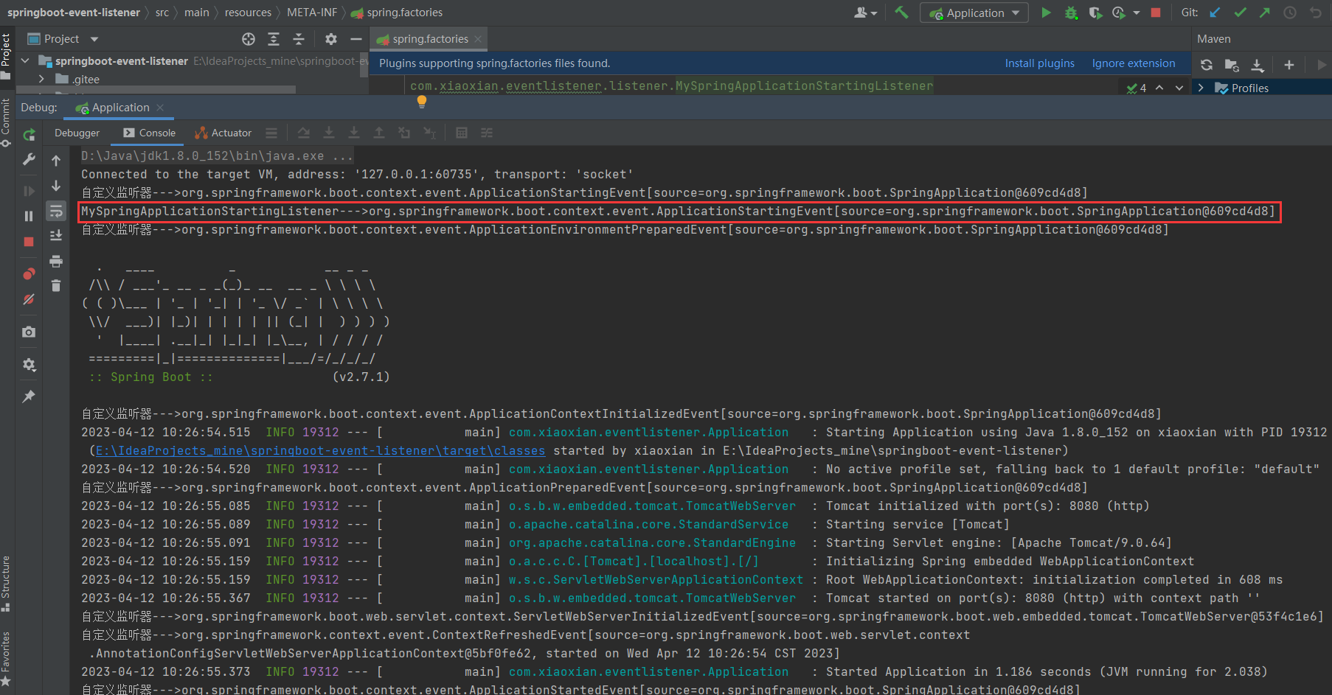The width and height of the screenshot is (1332, 695).
Task: Click META-INF breadcrumb
Action: click(x=312, y=13)
